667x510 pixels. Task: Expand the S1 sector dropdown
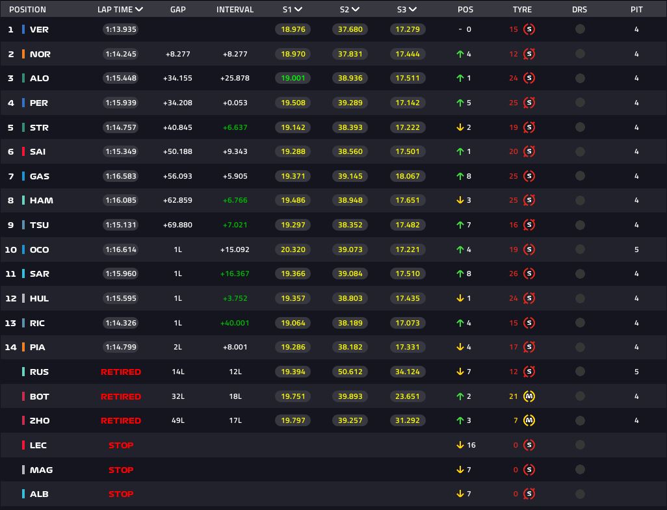coord(298,10)
